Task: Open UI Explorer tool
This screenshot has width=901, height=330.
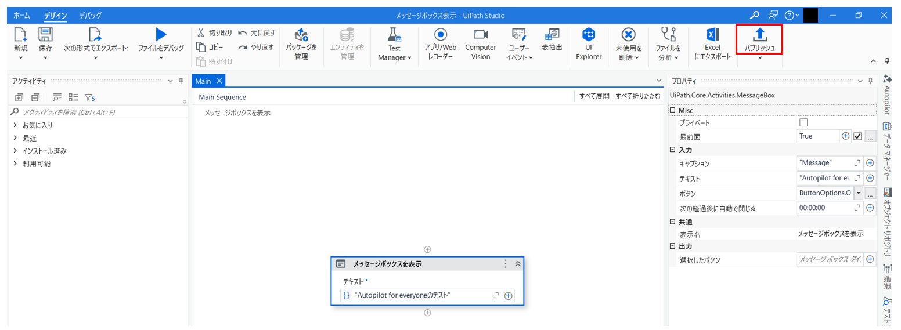Action: coord(589,35)
